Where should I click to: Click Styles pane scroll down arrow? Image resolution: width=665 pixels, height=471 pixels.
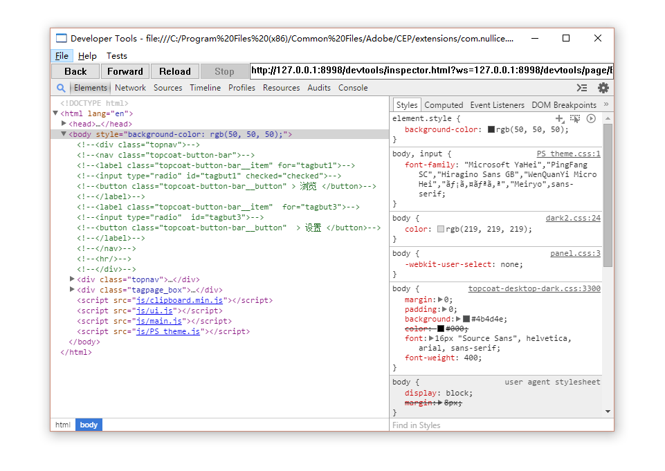pos(608,412)
